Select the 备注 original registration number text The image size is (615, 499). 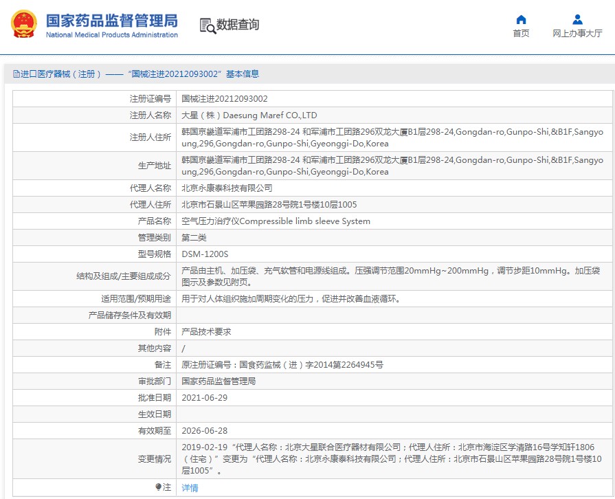(x=282, y=365)
